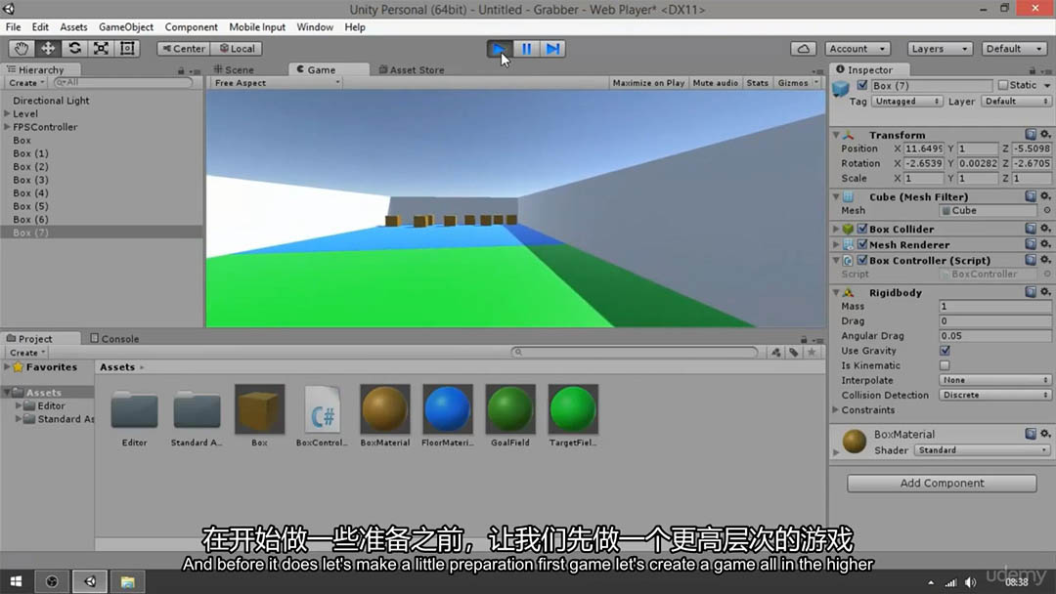Open Transform help book icon
The width and height of the screenshot is (1056, 594).
coord(1031,135)
